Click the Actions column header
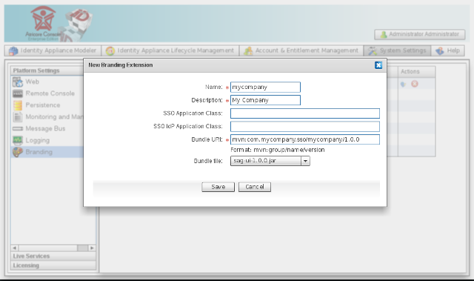The width and height of the screenshot is (474, 281). (416, 72)
